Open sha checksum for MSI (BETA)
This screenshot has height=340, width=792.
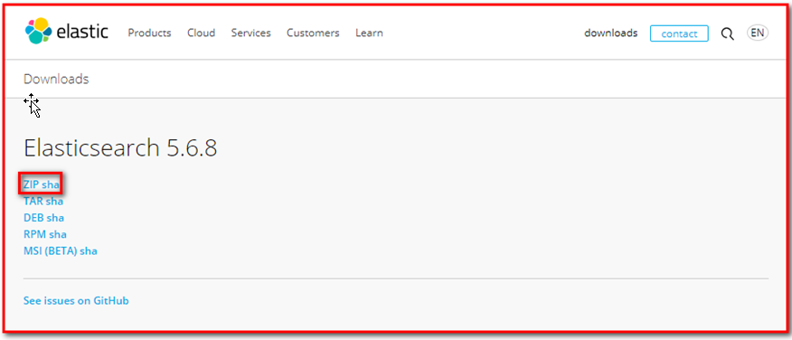pos(89,250)
